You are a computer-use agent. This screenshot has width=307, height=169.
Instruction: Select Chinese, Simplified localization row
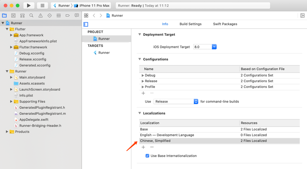219,141
